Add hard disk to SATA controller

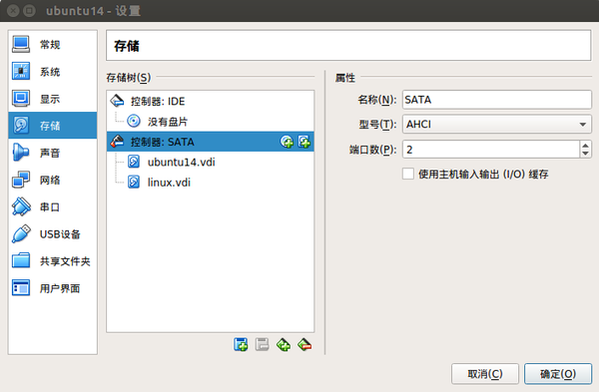click(304, 142)
